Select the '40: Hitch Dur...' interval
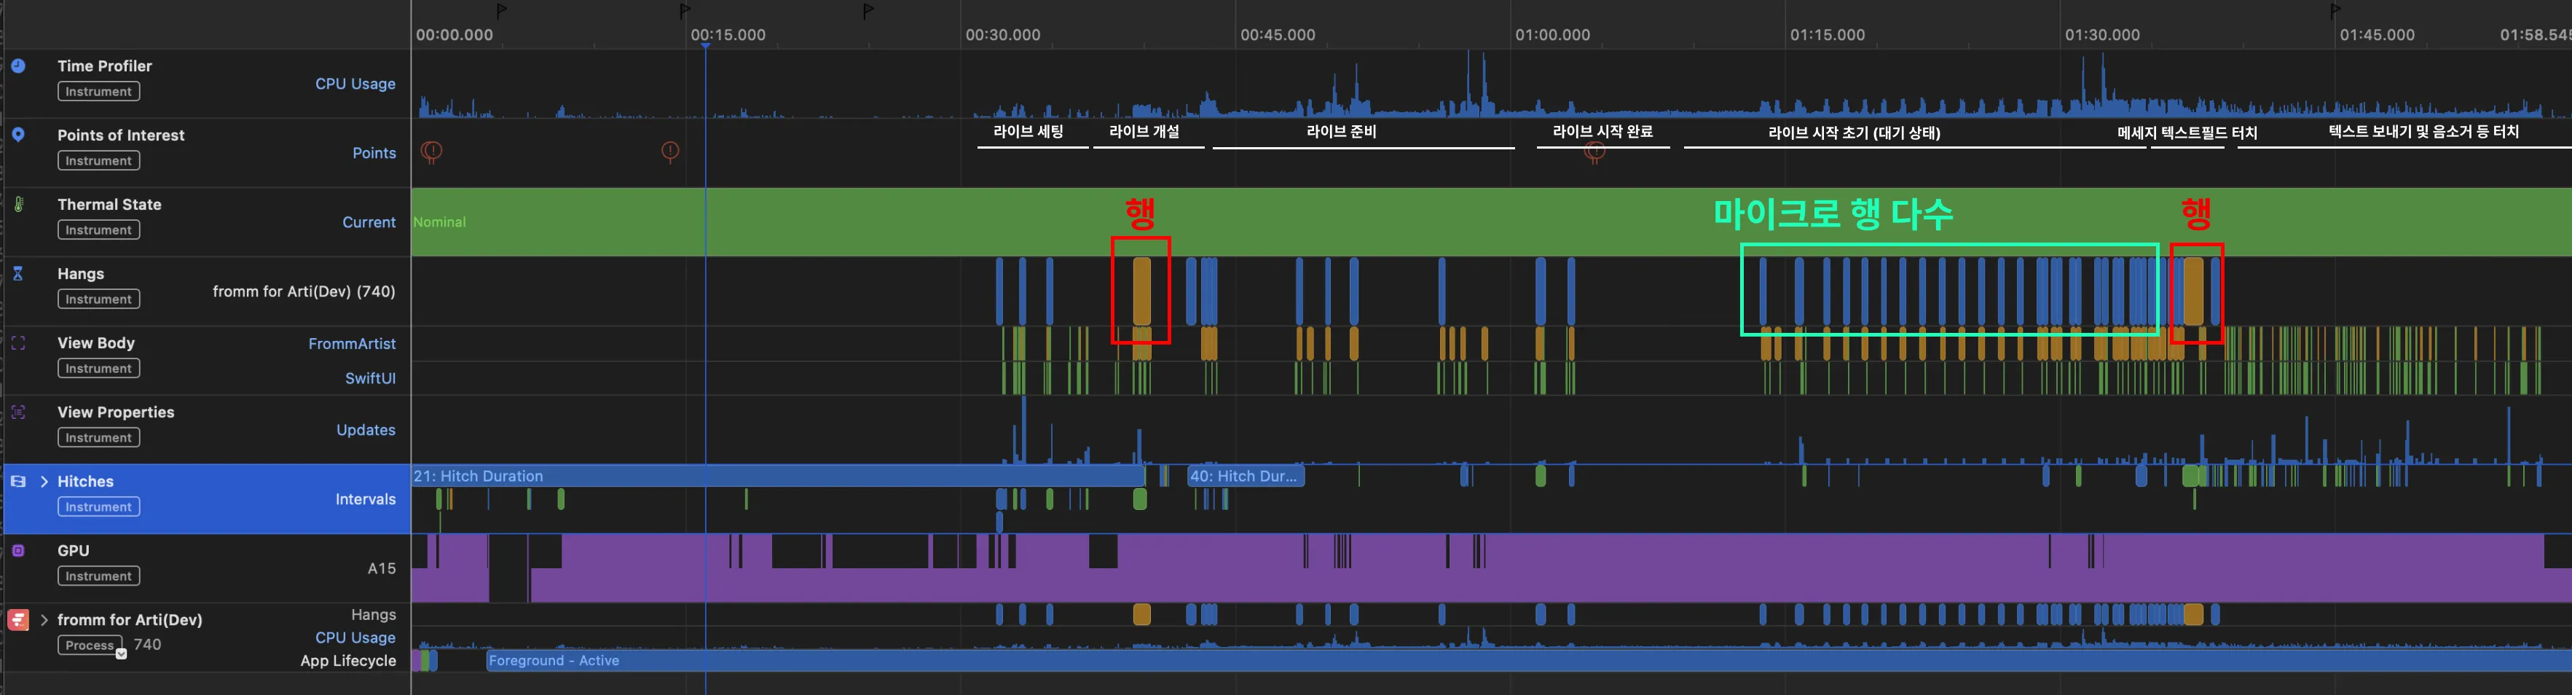Viewport: 2572px width, 695px height. 1246,476
